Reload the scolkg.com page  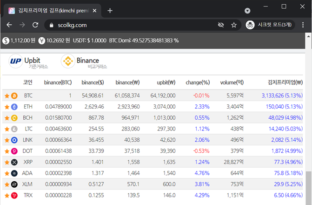35,25
